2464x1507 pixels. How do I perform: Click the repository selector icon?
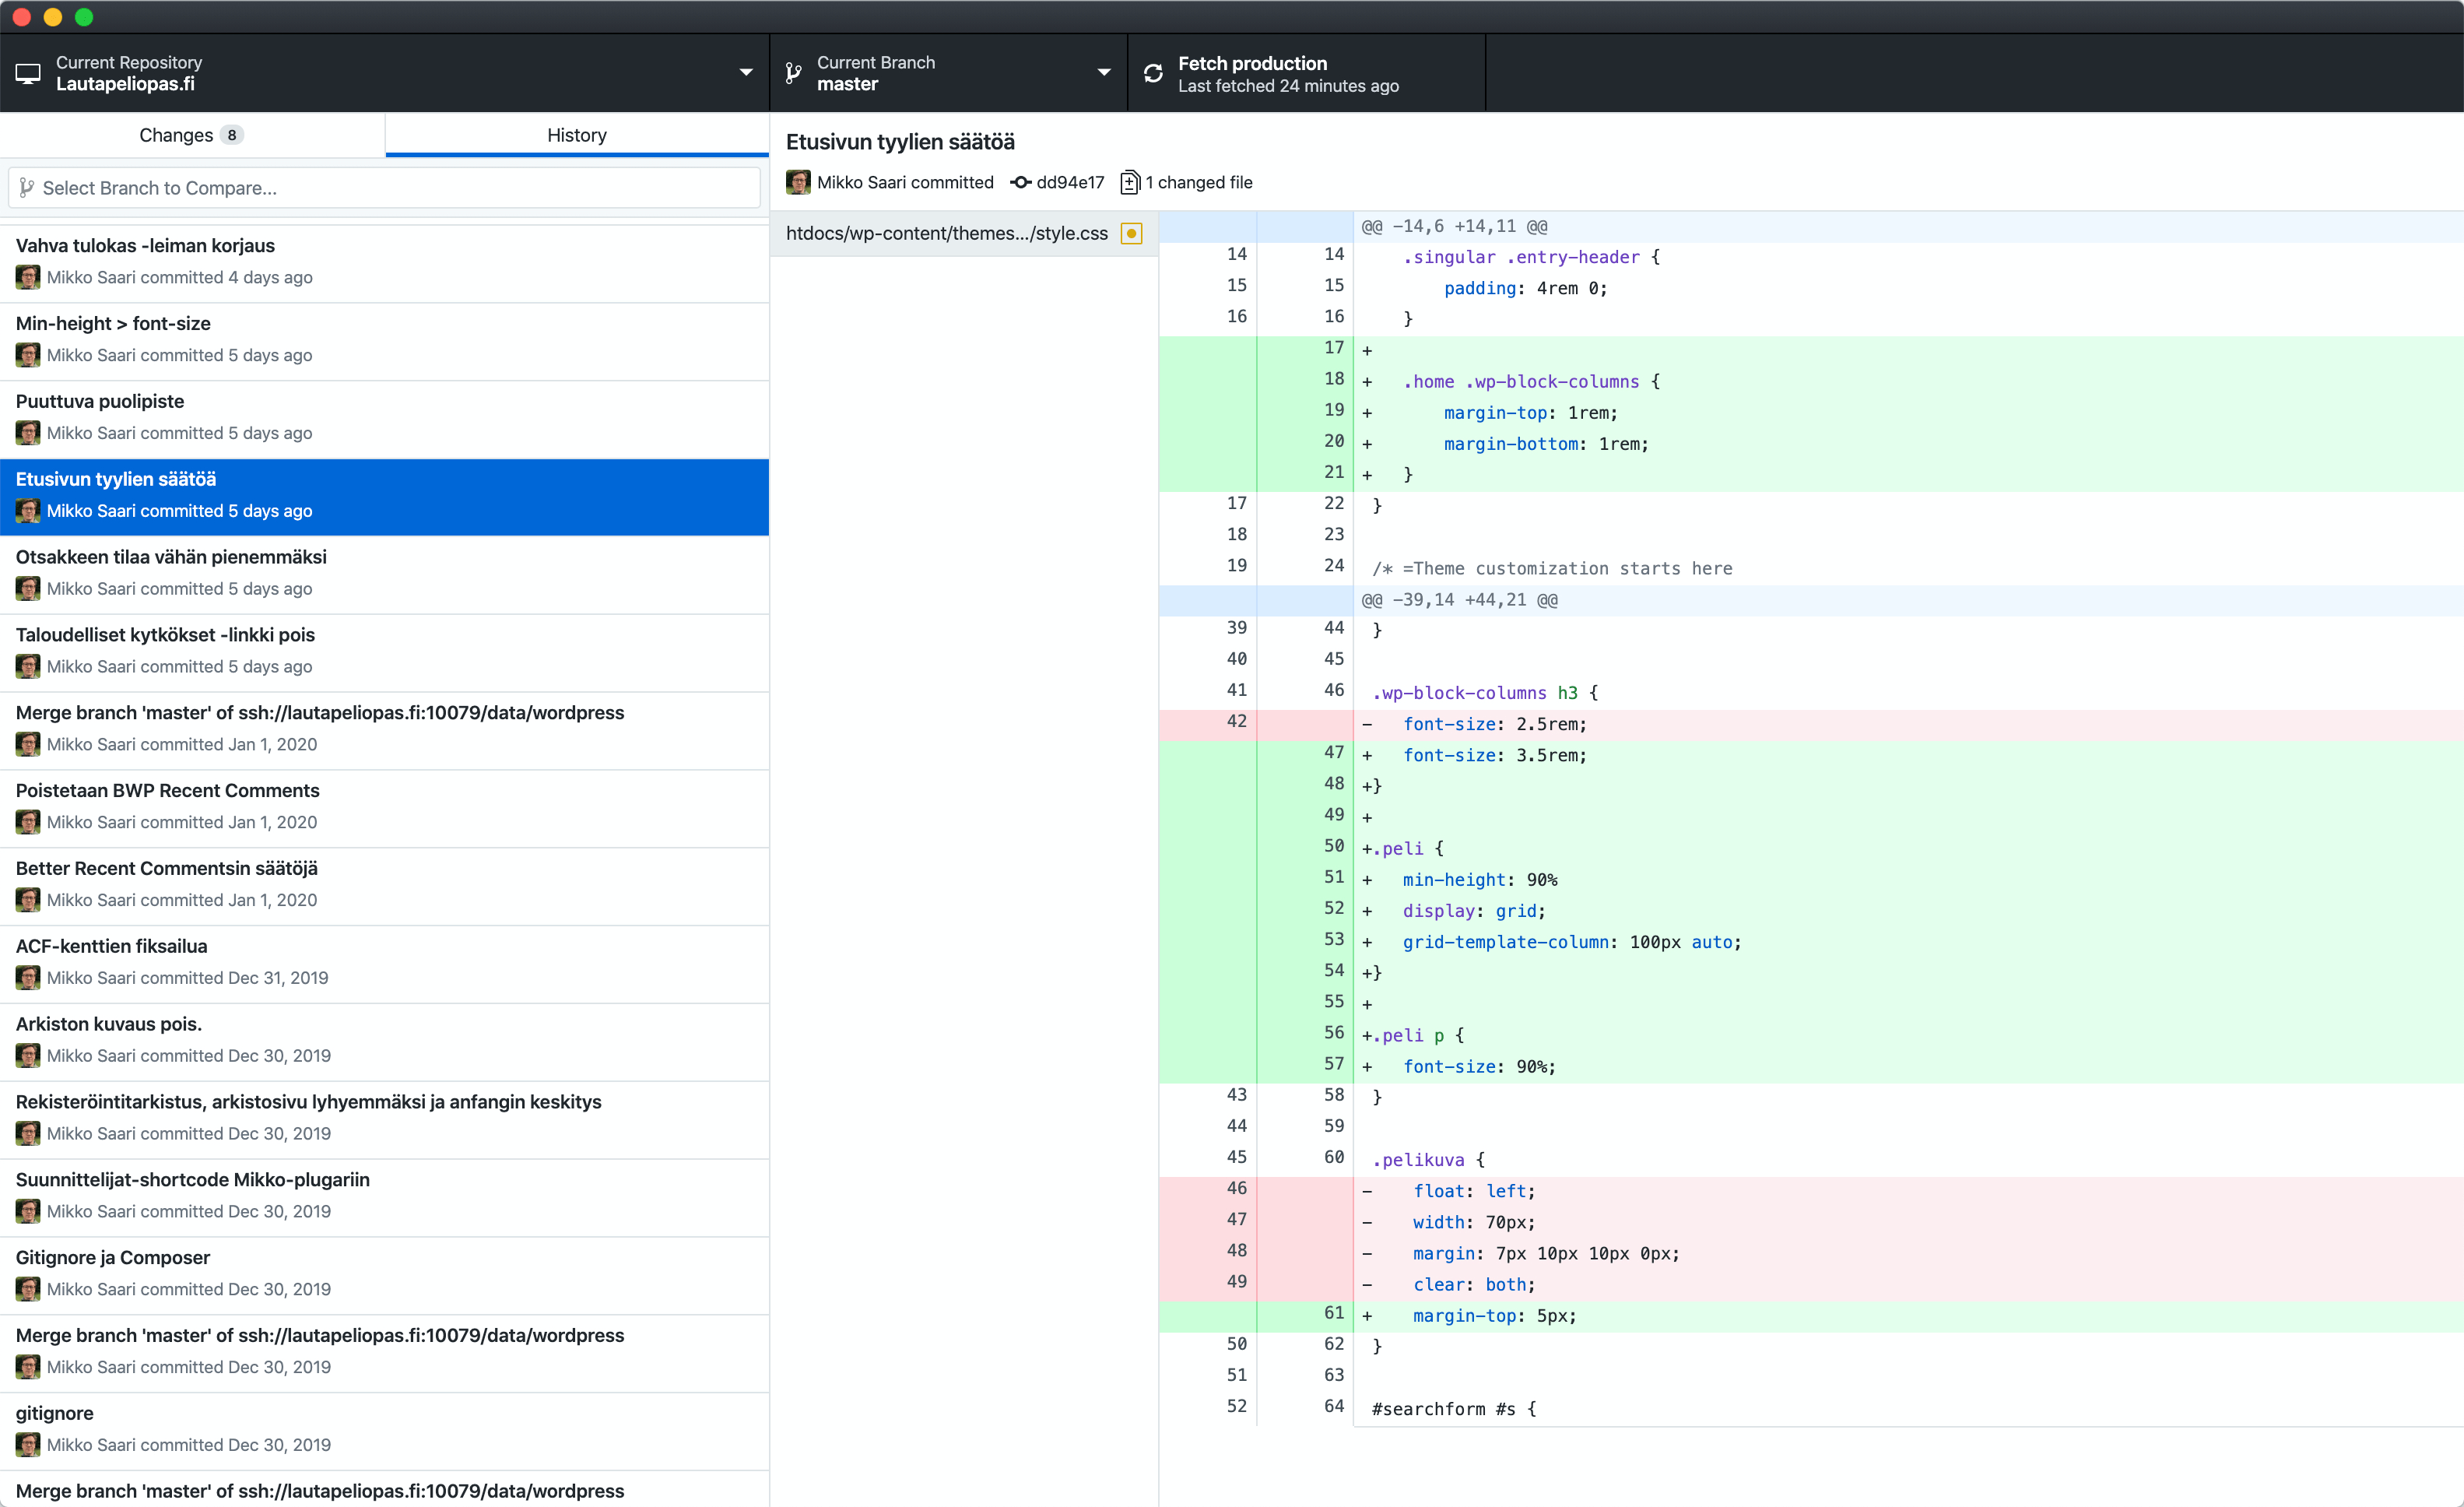click(x=26, y=72)
